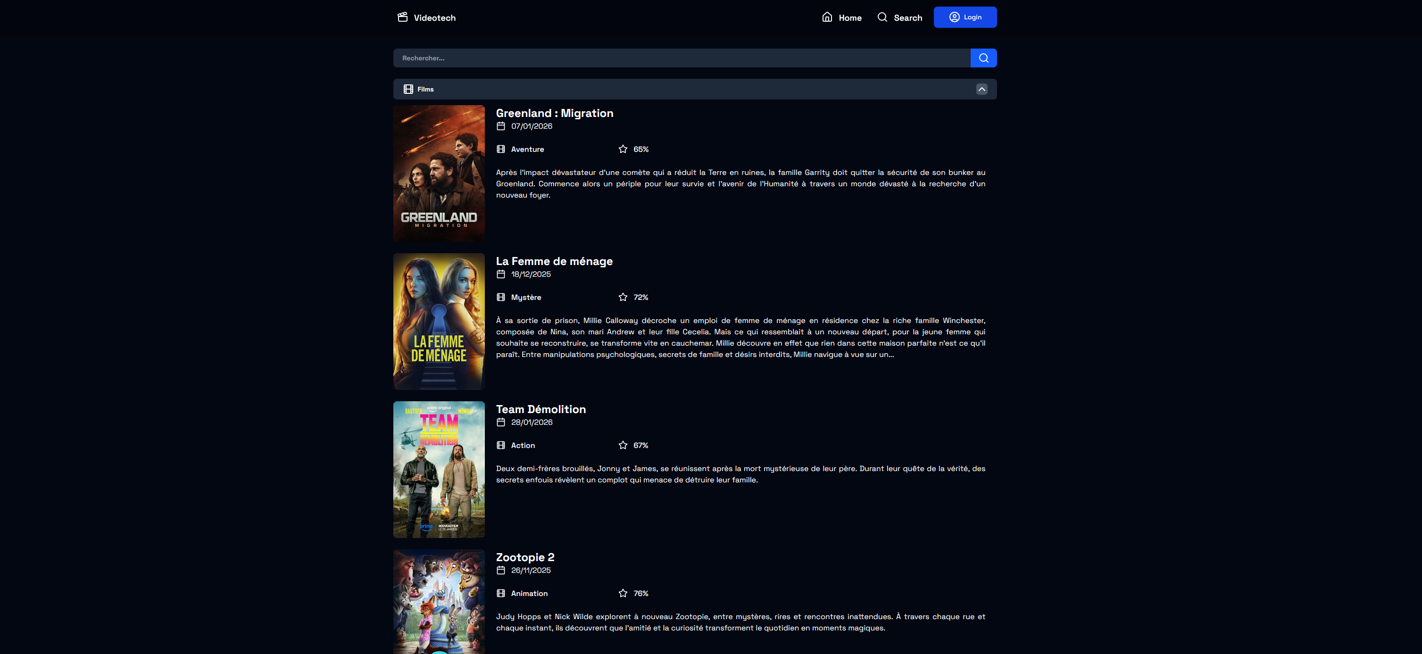The image size is (1422, 654).
Task: Go to the Home nav item
Action: 842,17
